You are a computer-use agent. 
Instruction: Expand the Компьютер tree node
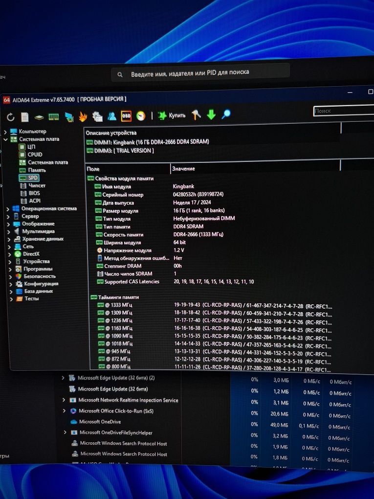(5, 132)
